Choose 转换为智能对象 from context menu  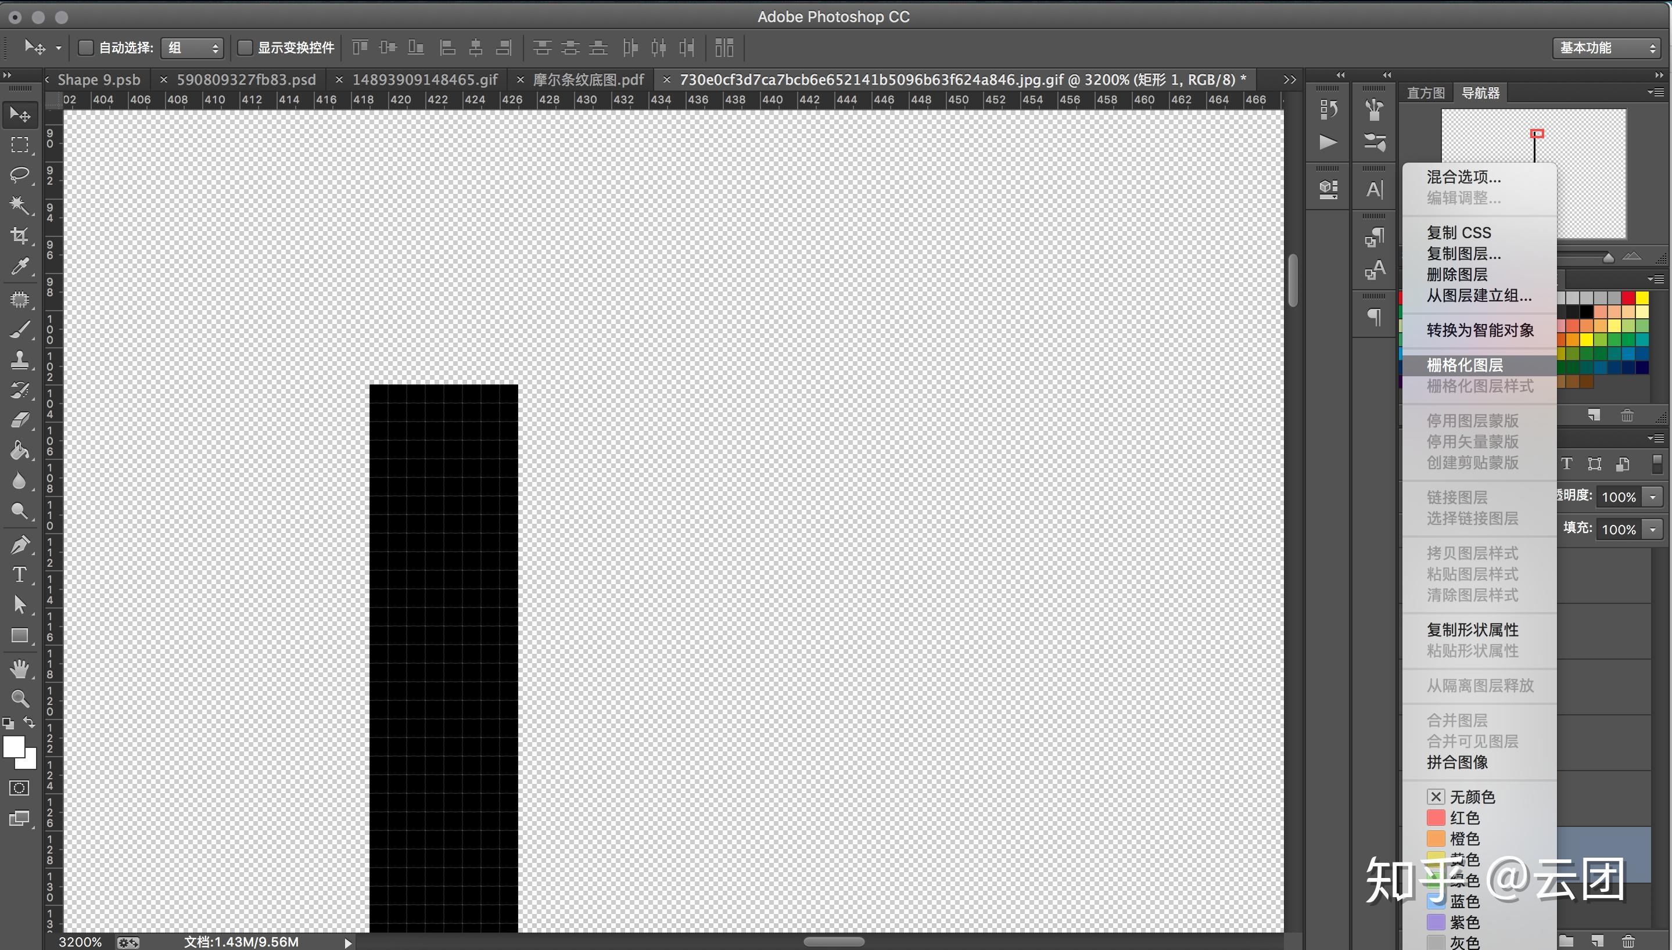pyautogui.click(x=1479, y=330)
